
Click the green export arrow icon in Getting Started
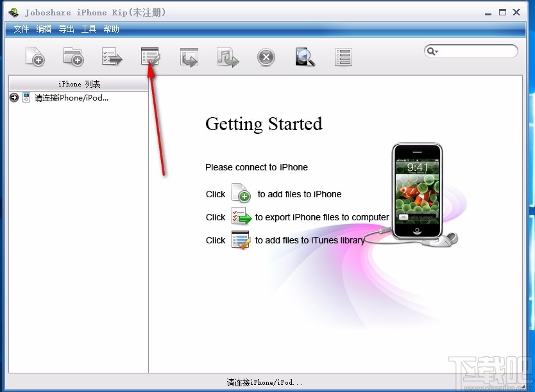241,217
